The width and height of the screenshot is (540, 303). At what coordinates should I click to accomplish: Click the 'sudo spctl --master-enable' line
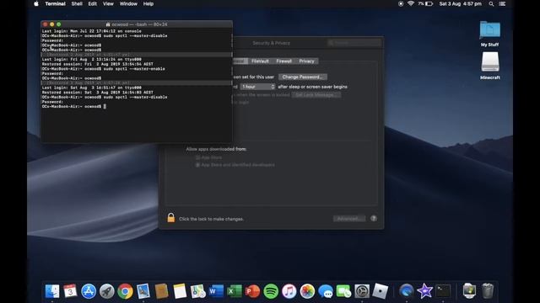[x=103, y=69]
